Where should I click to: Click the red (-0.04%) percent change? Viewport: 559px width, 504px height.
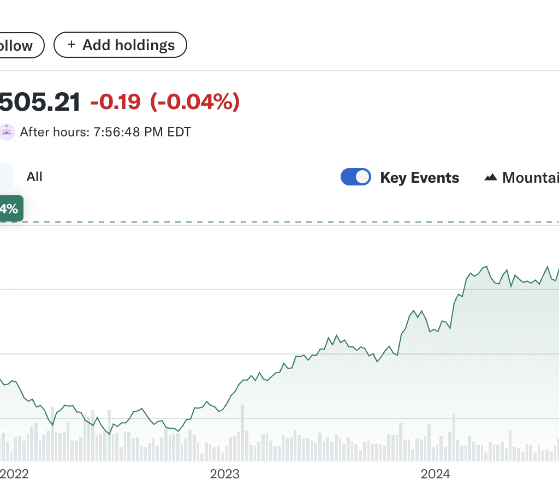point(195,102)
